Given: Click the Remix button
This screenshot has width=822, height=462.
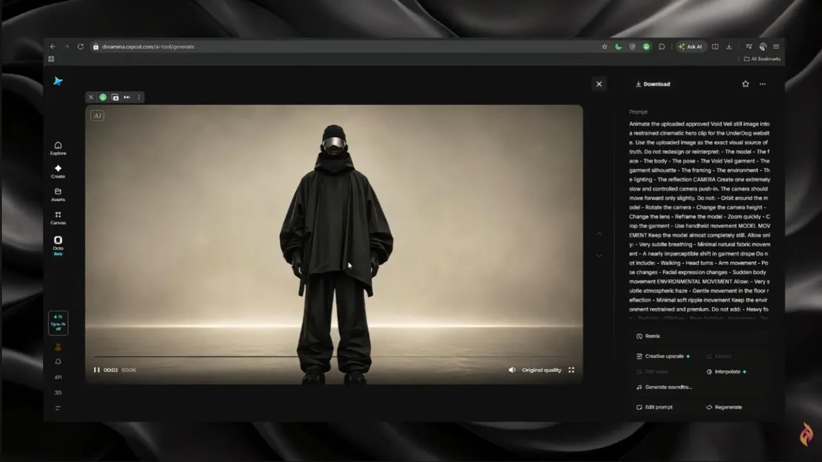Looking at the screenshot, I should click(648, 336).
